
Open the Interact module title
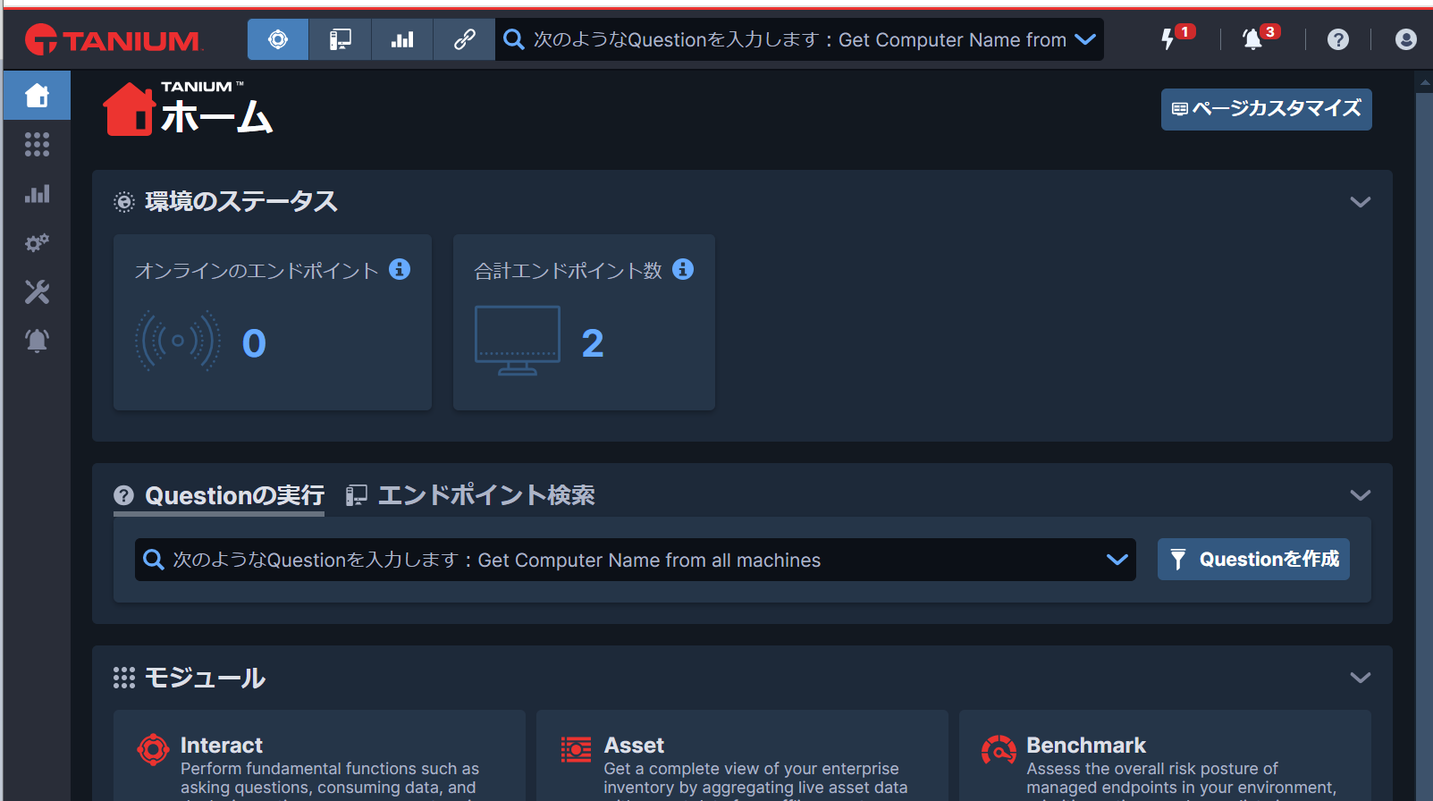222,746
